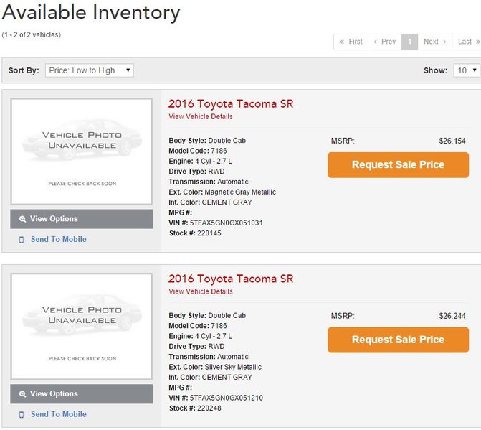The image size is (481, 430).
Task: Open the Show count dropdown
Action: coord(467,70)
